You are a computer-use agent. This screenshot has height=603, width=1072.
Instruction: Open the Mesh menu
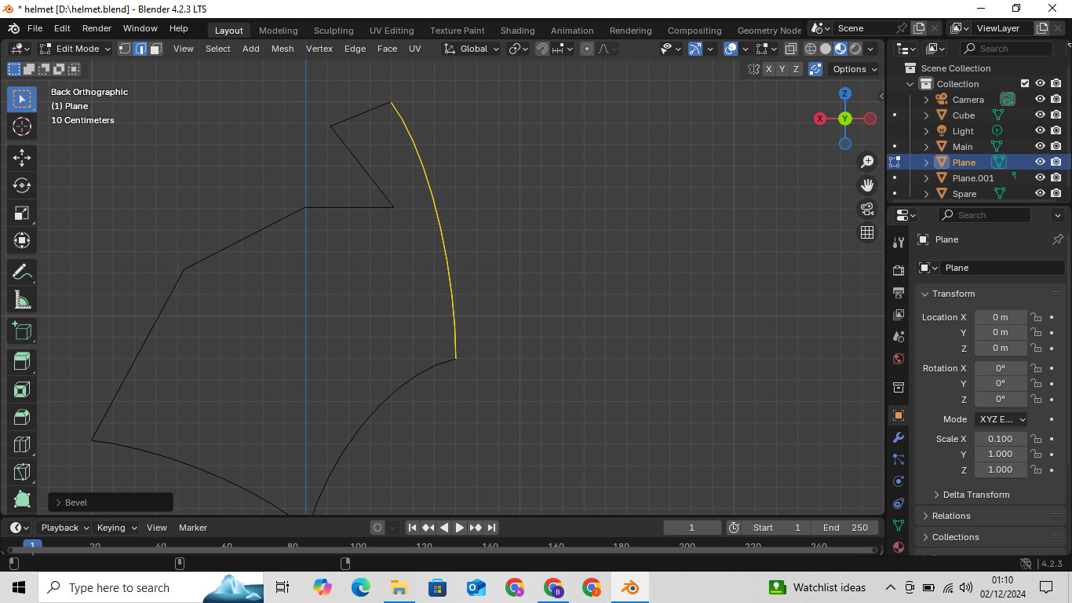point(283,49)
